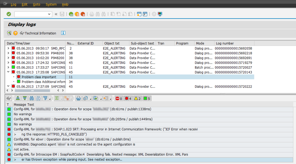Image resolution: width=296 pixels, height=164 pixels.
Task: Toggle the stop-sign abort messages filter (0)
Action: [x=119, y=98]
